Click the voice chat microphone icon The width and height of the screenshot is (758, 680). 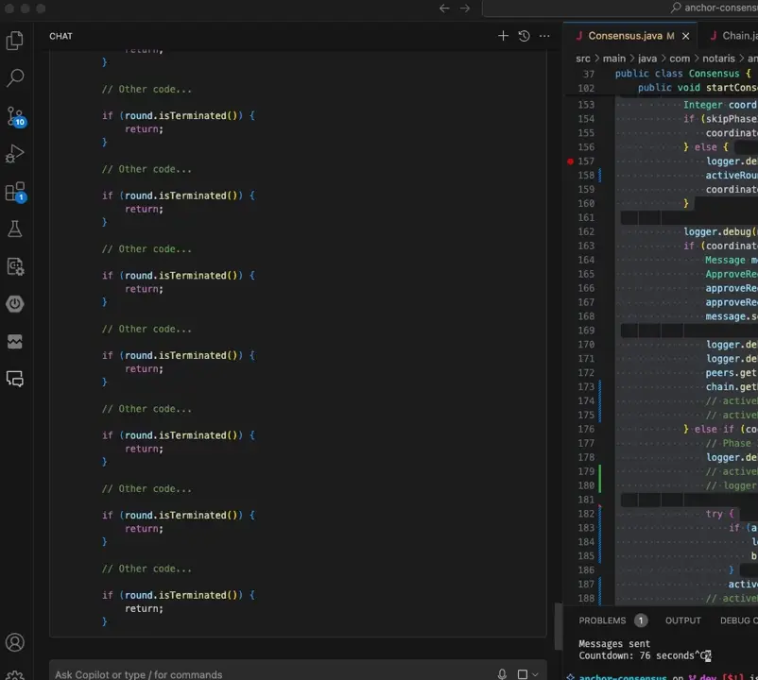coord(503,674)
